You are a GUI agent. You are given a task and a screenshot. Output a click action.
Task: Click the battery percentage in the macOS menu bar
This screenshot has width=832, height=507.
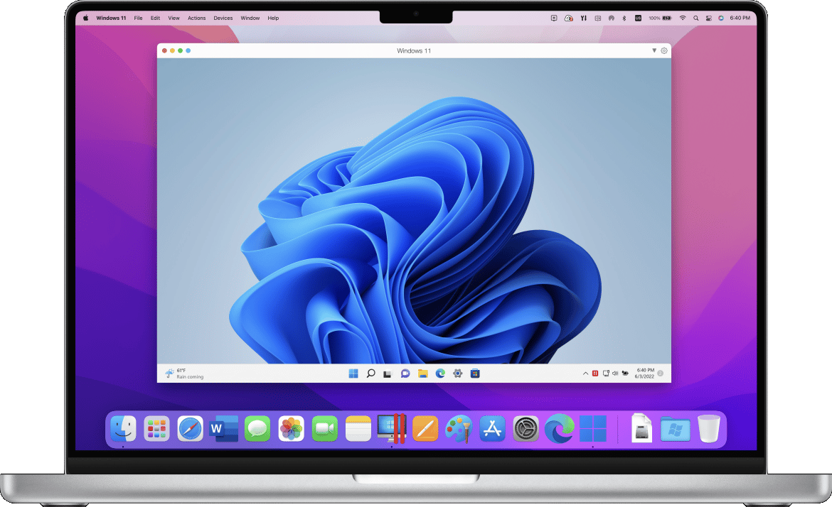coord(654,18)
